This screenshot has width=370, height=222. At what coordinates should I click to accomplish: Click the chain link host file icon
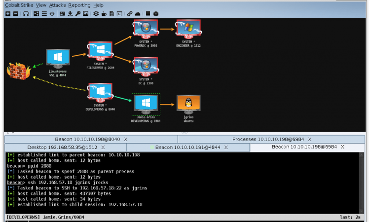pyautogui.click(x=130, y=14)
